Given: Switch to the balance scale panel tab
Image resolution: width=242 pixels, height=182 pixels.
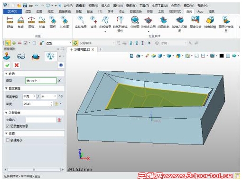Looking at the screenshot, I should tap(50, 56).
